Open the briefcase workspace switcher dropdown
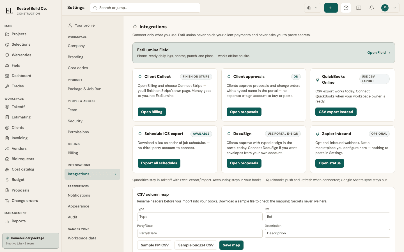The height and width of the screenshot is (252, 404). pyautogui.click(x=312, y=8)
